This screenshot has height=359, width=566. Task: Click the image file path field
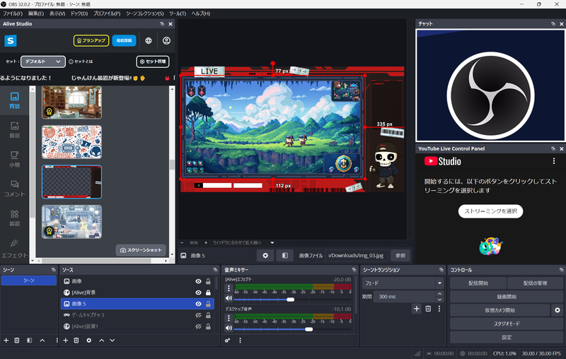point(357,256)
